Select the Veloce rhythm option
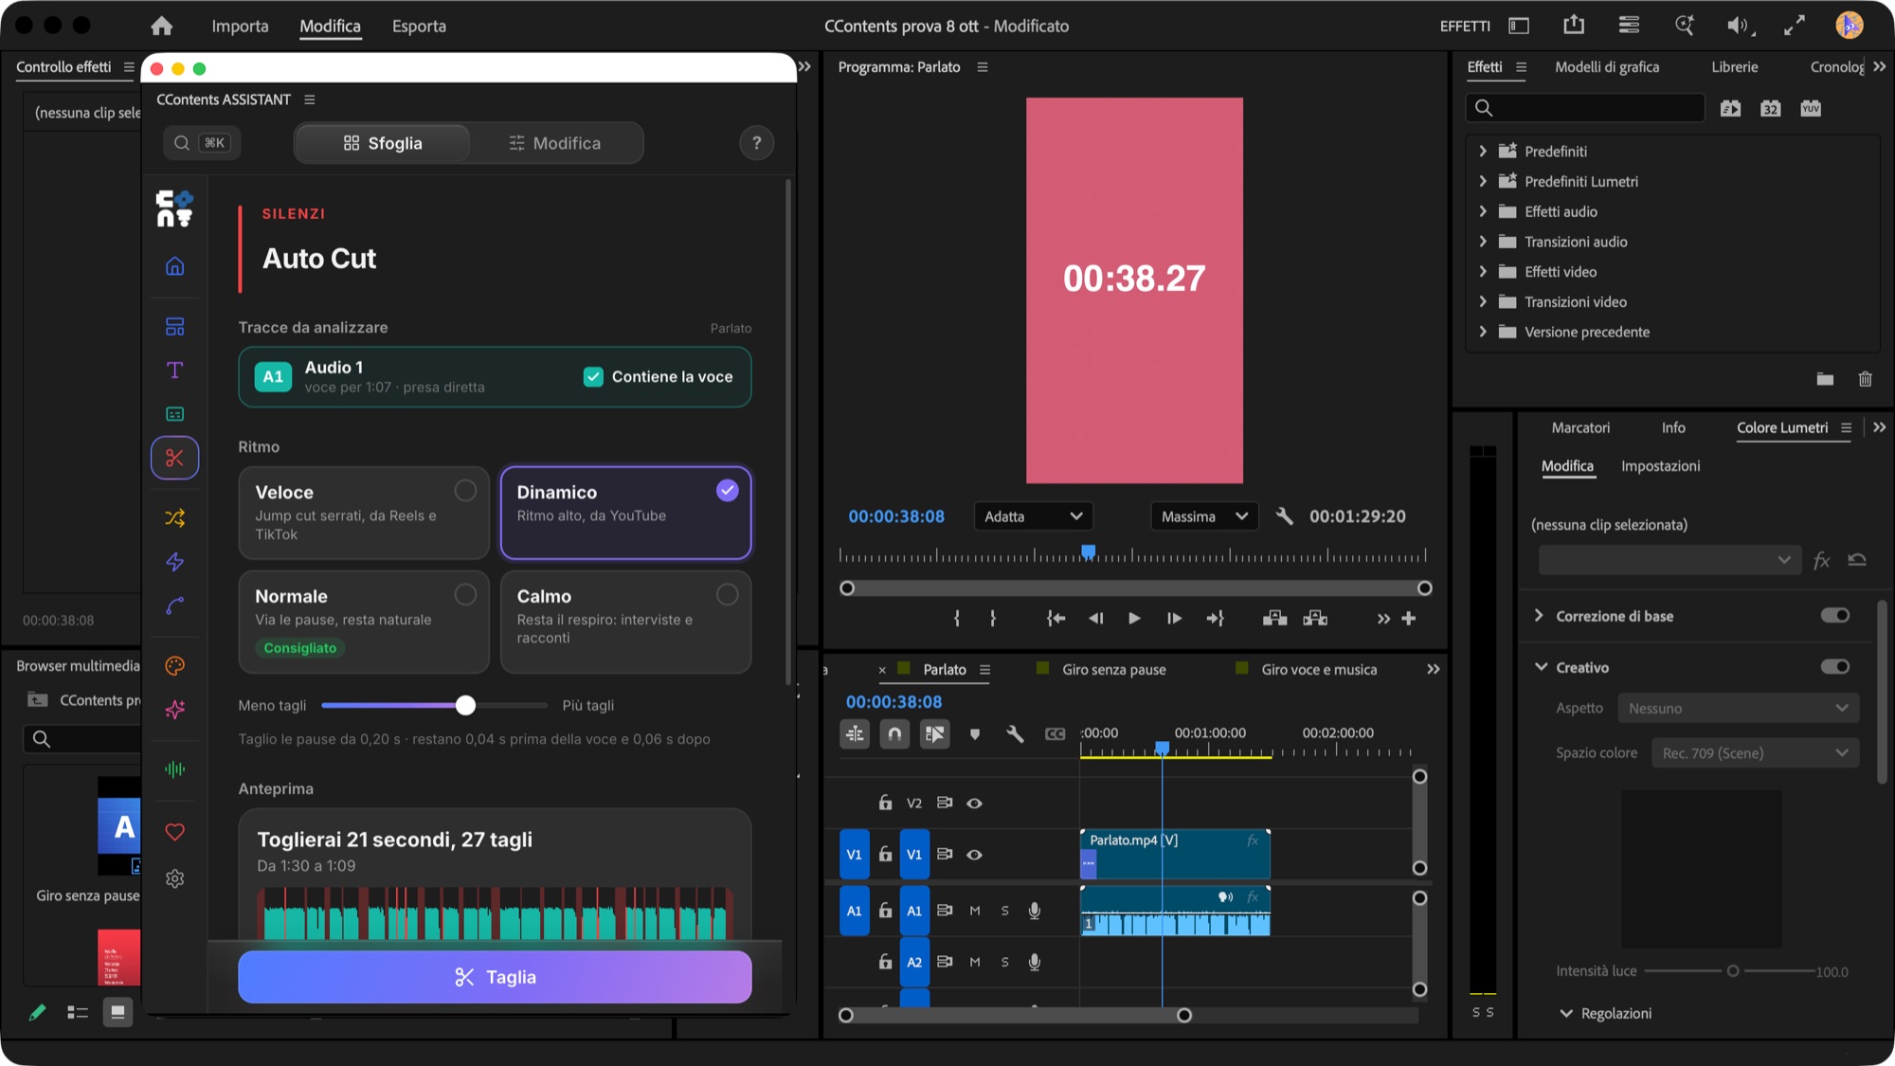 (x=364, y=513)
